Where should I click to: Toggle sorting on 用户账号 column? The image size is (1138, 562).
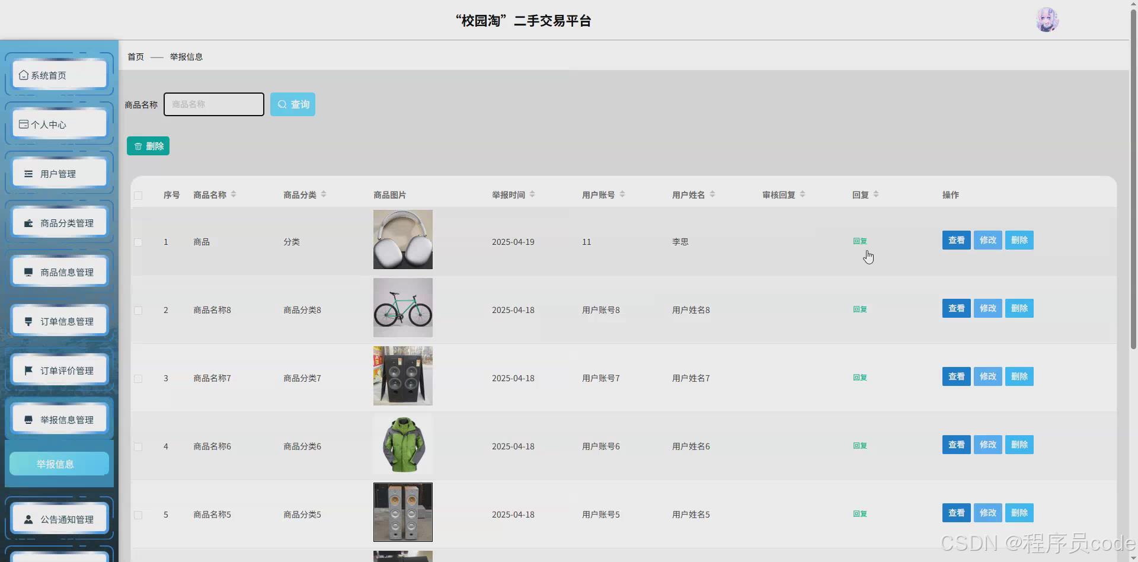[623, 194]
